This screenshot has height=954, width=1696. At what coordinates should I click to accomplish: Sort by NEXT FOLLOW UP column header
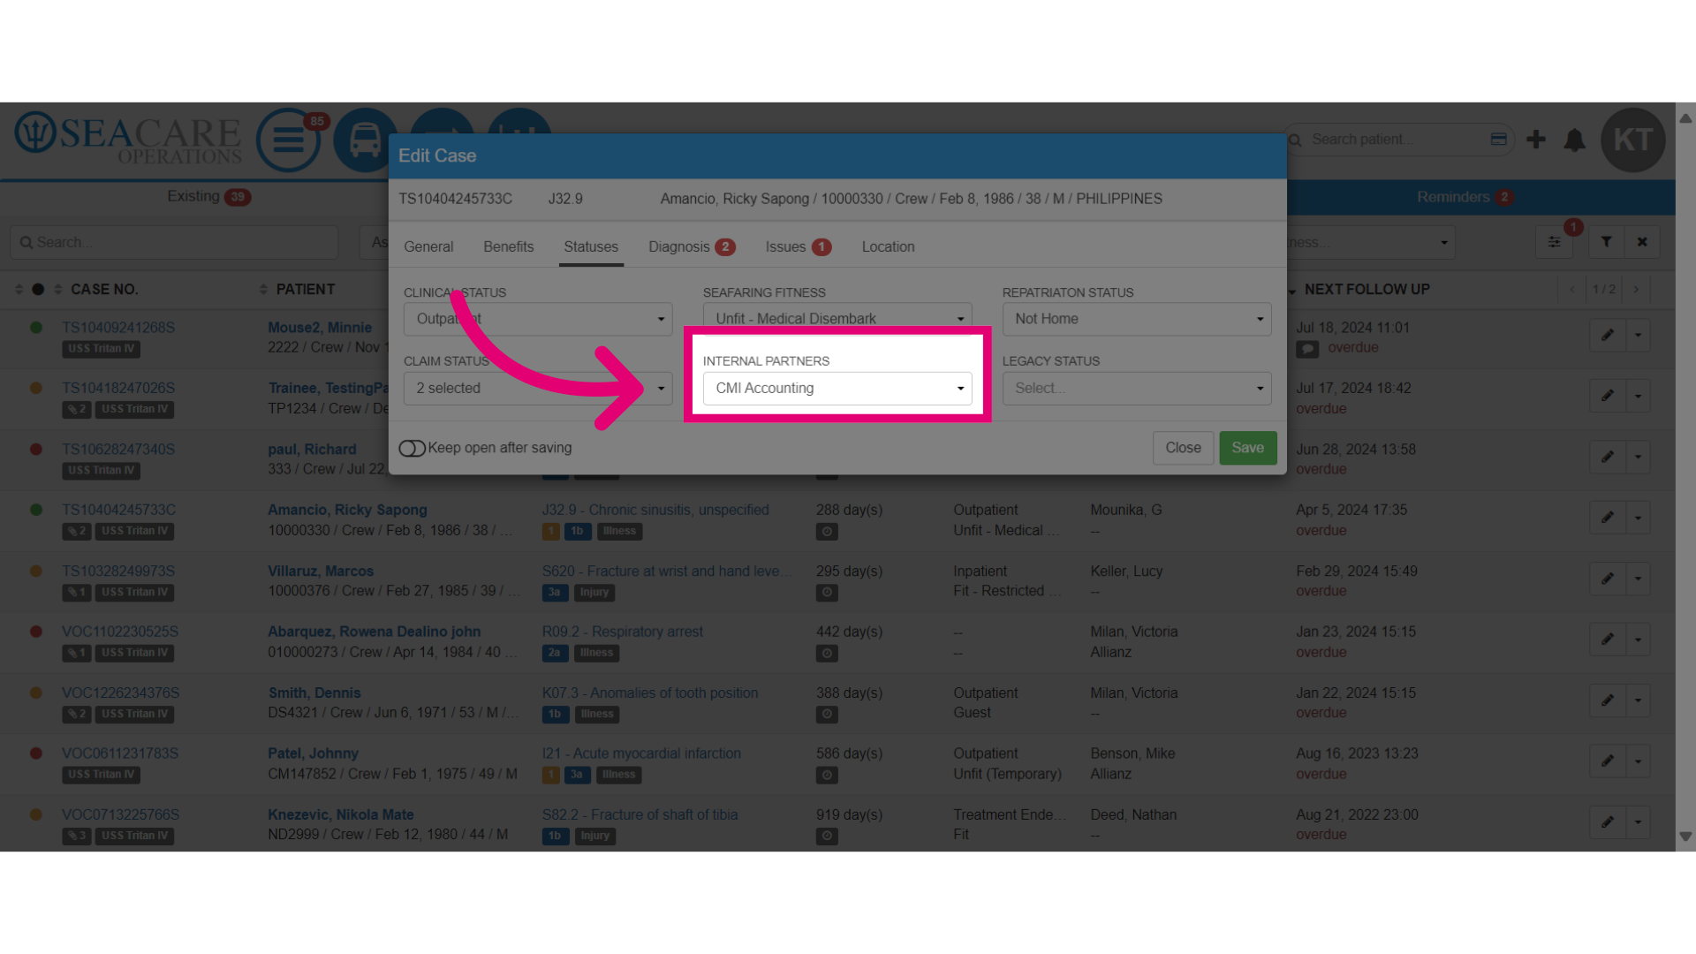pos(1367,290)
